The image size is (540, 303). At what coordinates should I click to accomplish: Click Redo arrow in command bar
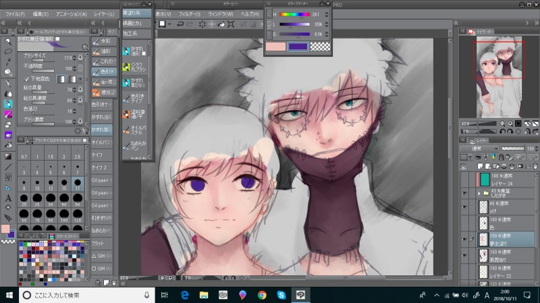click(x=190, y=24)
